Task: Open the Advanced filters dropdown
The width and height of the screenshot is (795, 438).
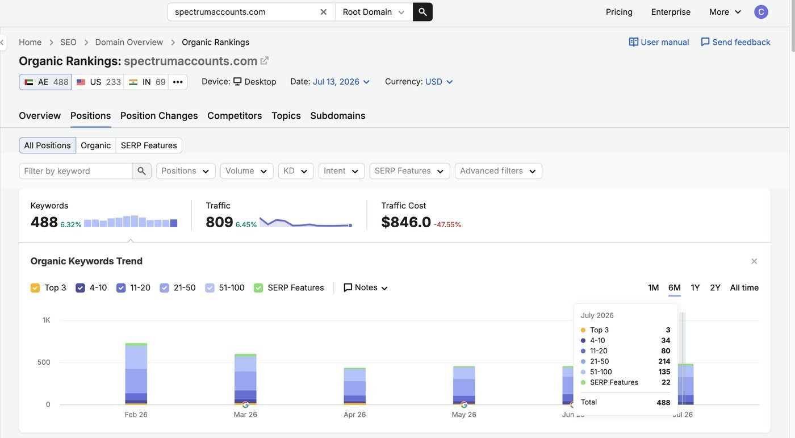Action: click(498, 171)
